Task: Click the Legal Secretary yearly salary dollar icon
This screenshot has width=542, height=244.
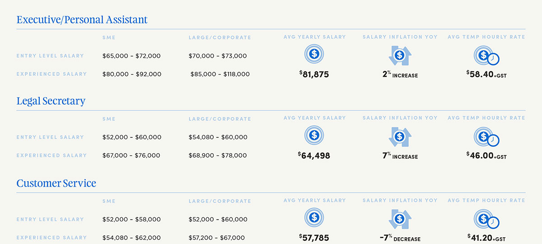Action: click(314, 135)
